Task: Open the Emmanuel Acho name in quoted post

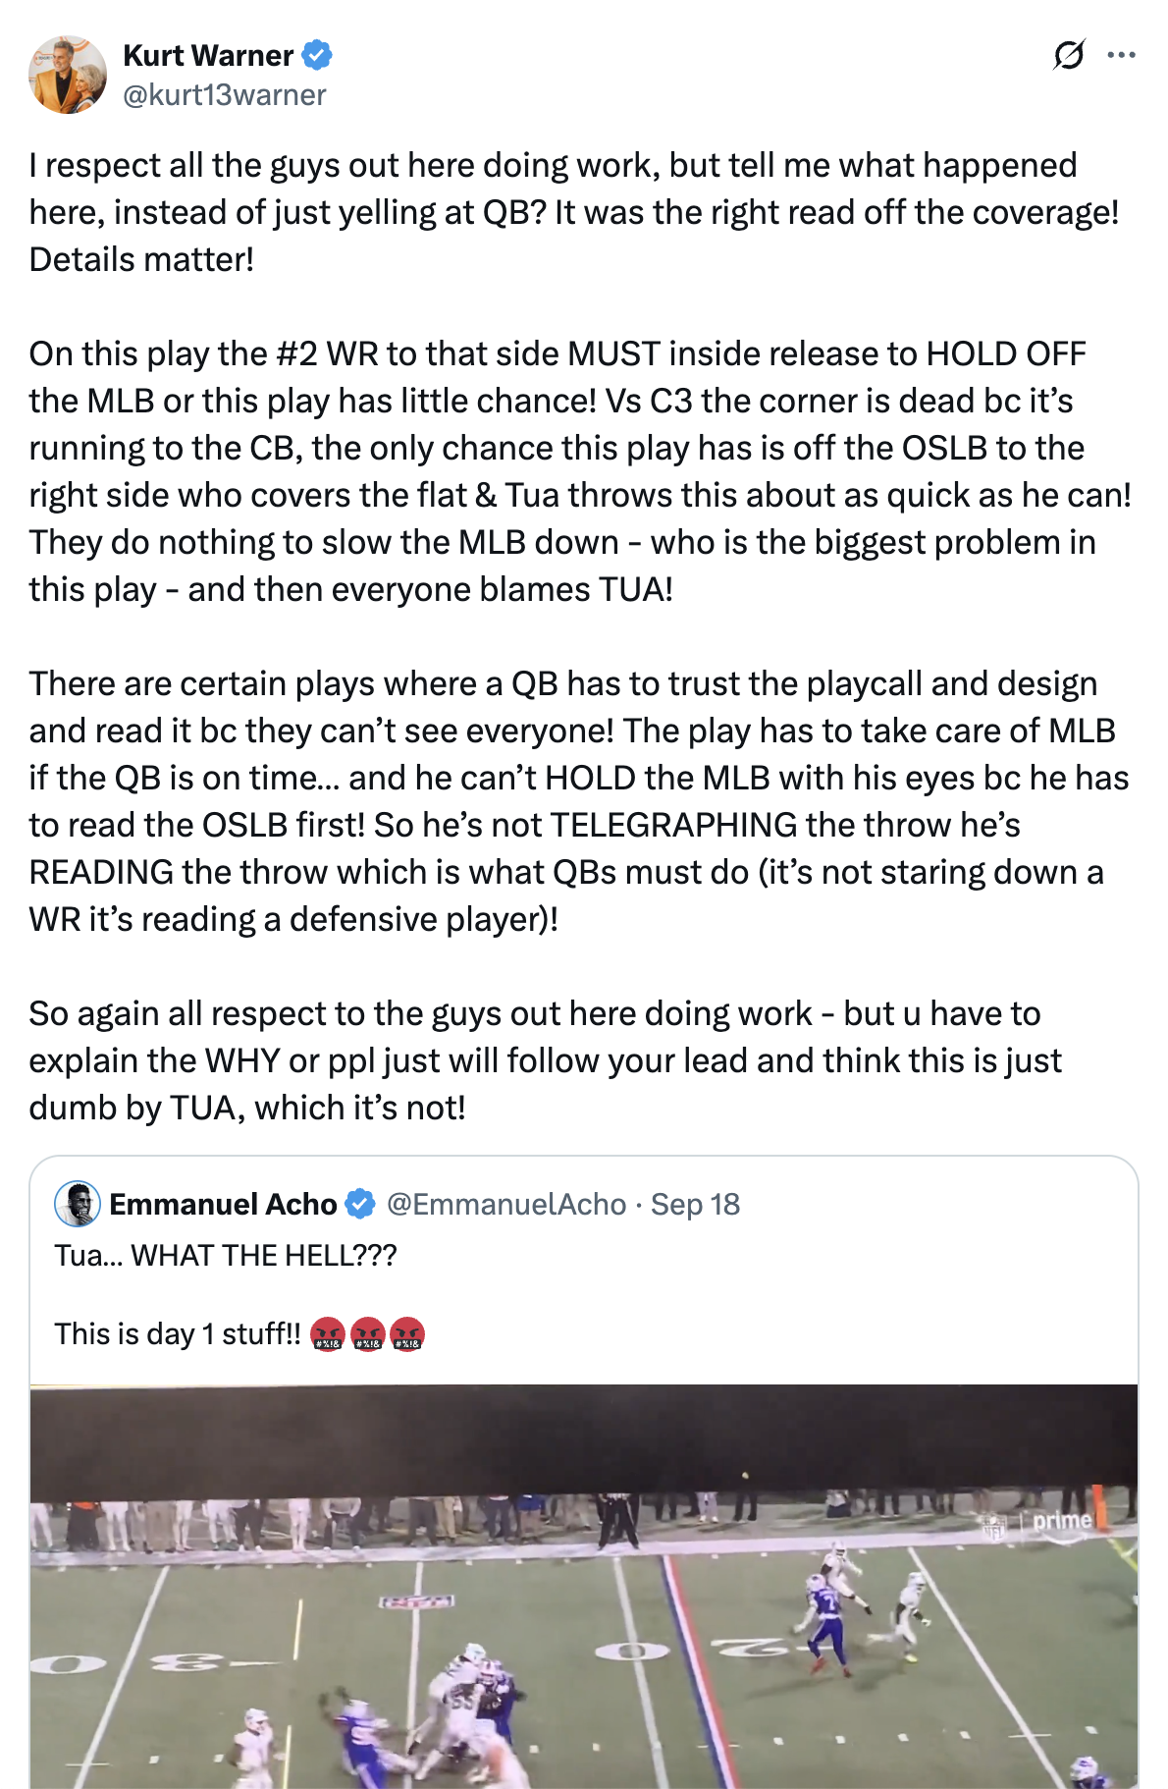Action: 223,1204
